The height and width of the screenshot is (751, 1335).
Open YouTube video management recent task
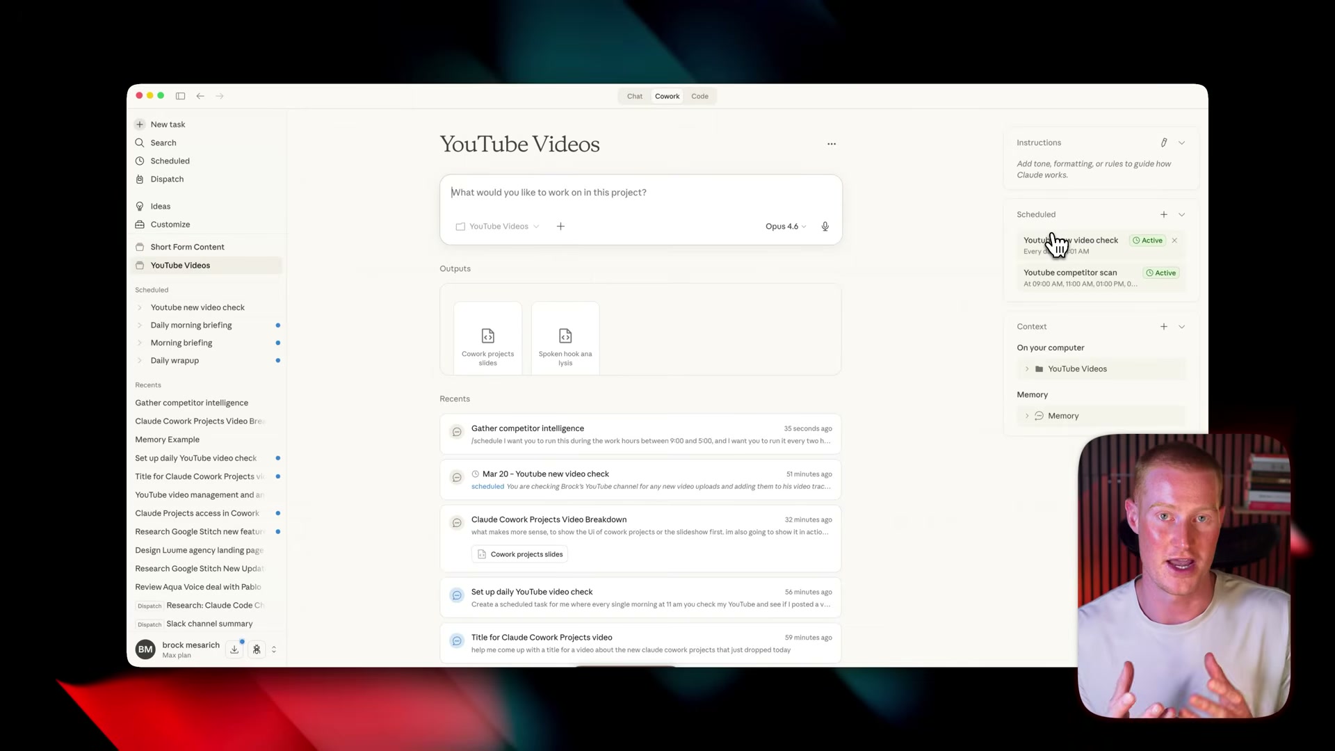click(x=200, y=495)
